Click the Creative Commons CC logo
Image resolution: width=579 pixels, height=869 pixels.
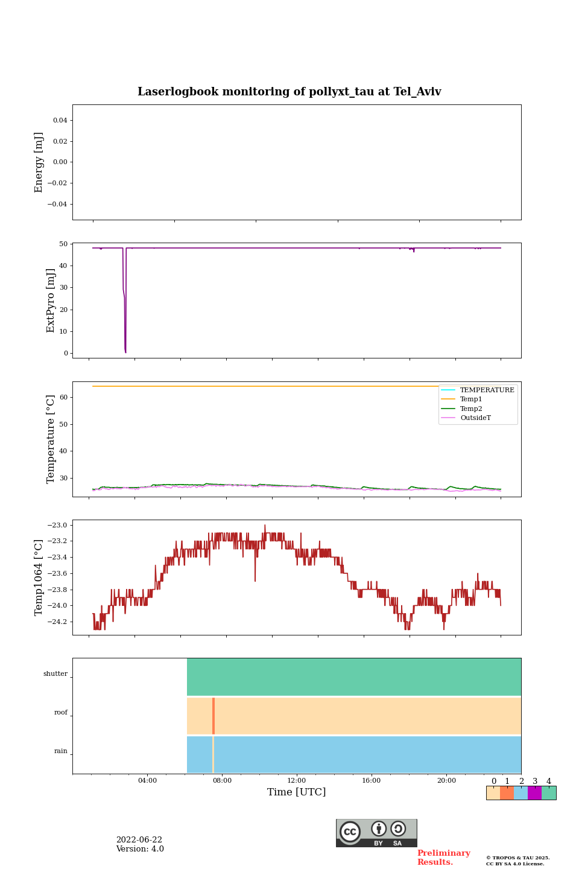pos(350,832)
